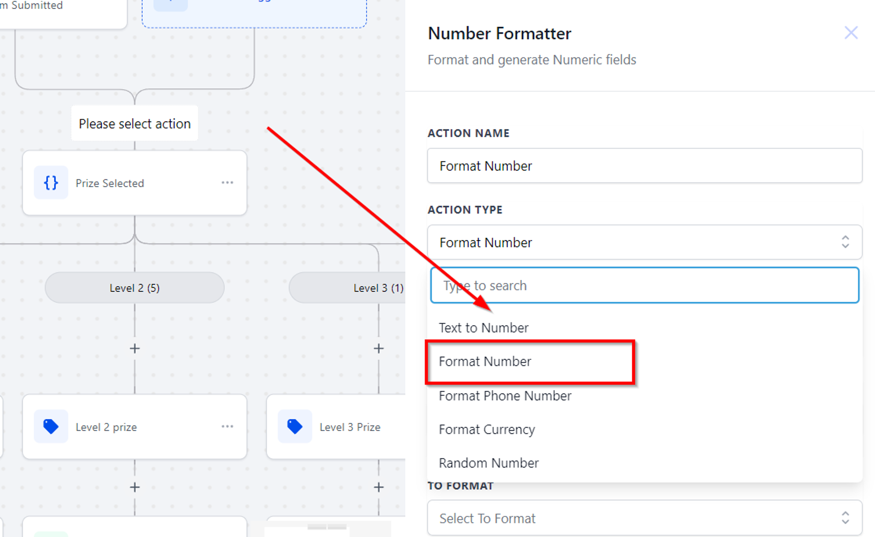The height and width of the screenshot is (537, 875).
Task: Add step with plus below Level 2 prize
Action: click(135, 487)
